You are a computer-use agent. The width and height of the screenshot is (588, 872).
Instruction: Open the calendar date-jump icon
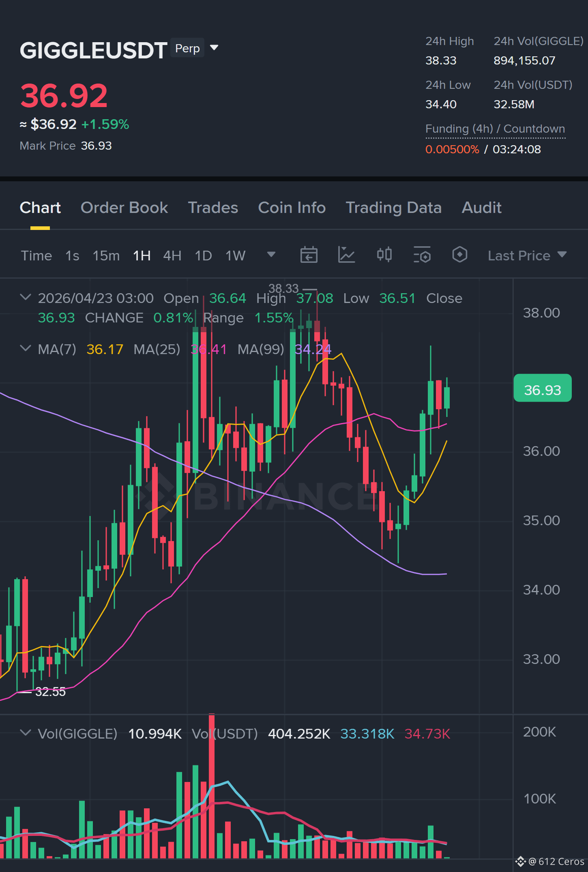coord(309,255)
